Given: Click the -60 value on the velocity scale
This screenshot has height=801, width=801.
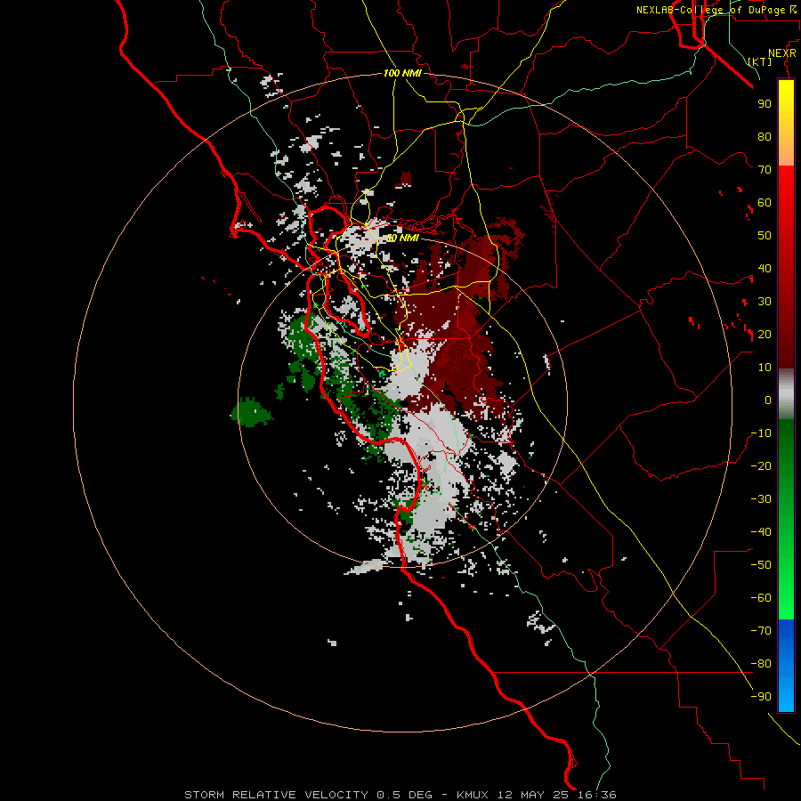Looking at the screenshot, I should tap(761, 598).
